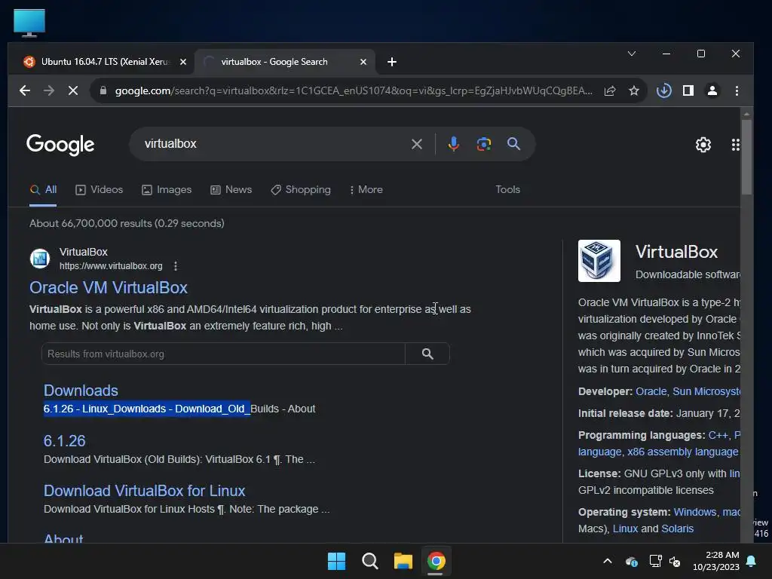Click the Chrome back arrow
The height and width of the screenshot is (579, 772).
[x=25, y=90]
